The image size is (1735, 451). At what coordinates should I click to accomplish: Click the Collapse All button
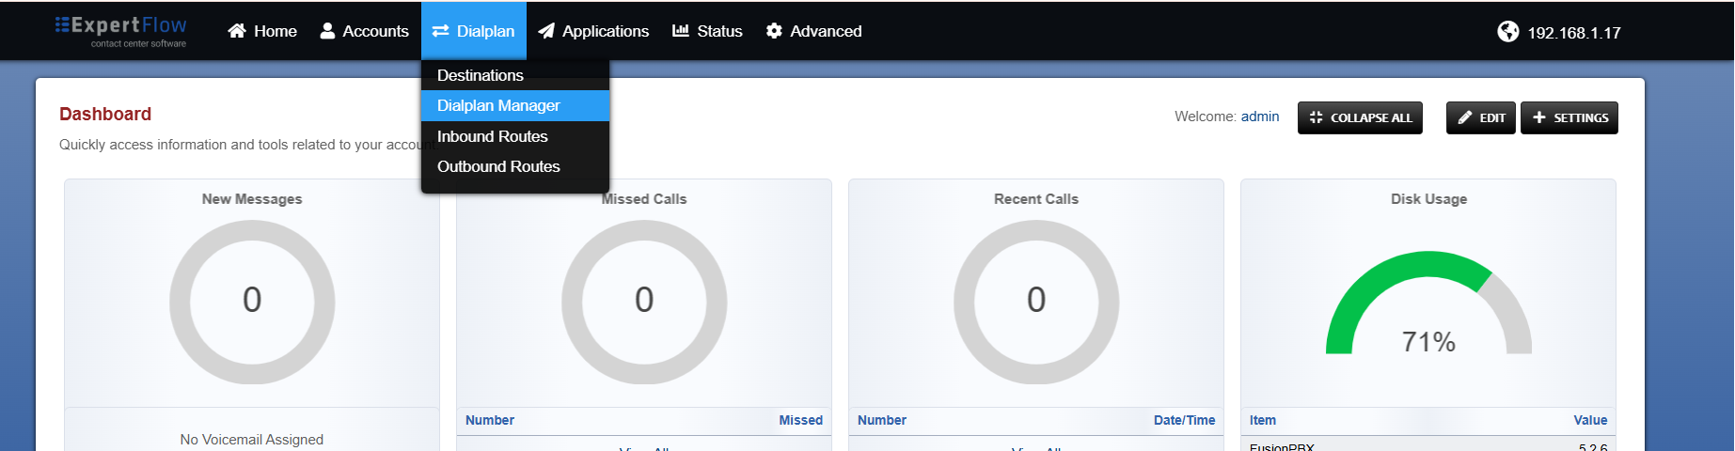pos(1360,117)
